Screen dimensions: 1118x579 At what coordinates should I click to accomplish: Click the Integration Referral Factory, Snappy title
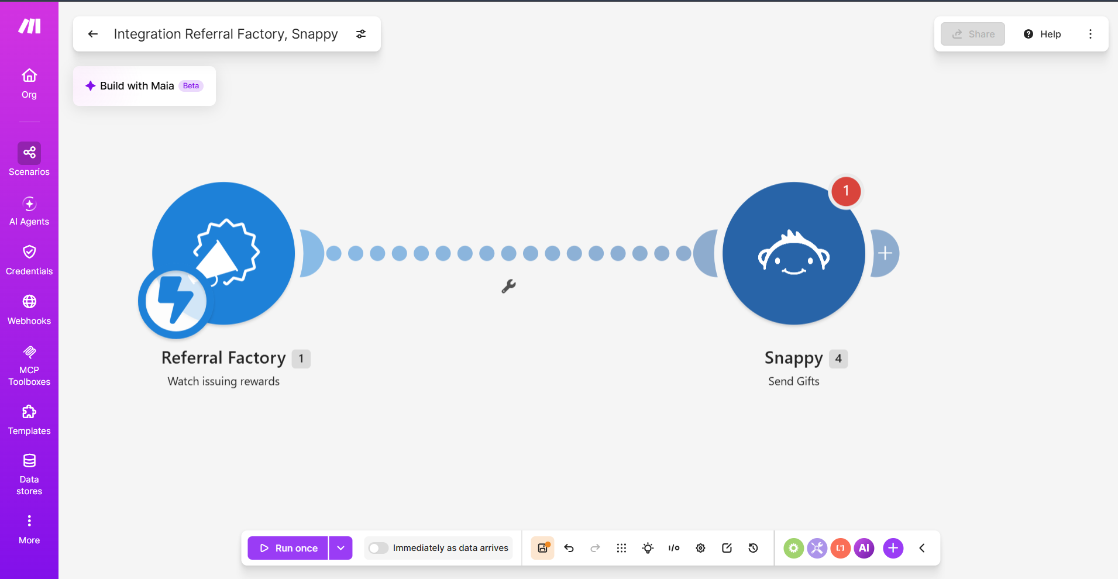tap(226, 34)
